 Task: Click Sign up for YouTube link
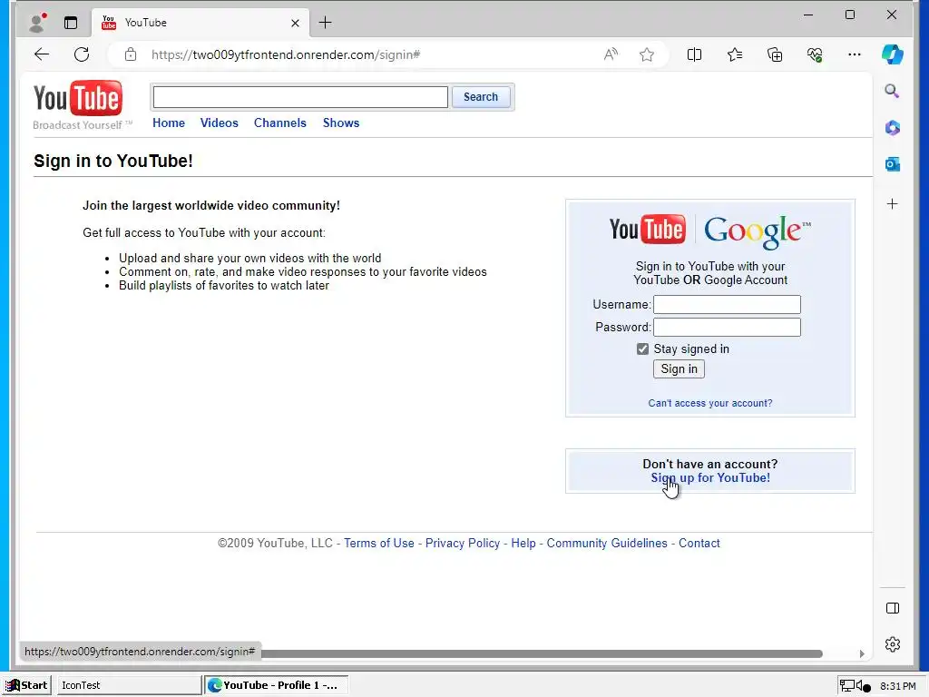click(x=710, y=477)
